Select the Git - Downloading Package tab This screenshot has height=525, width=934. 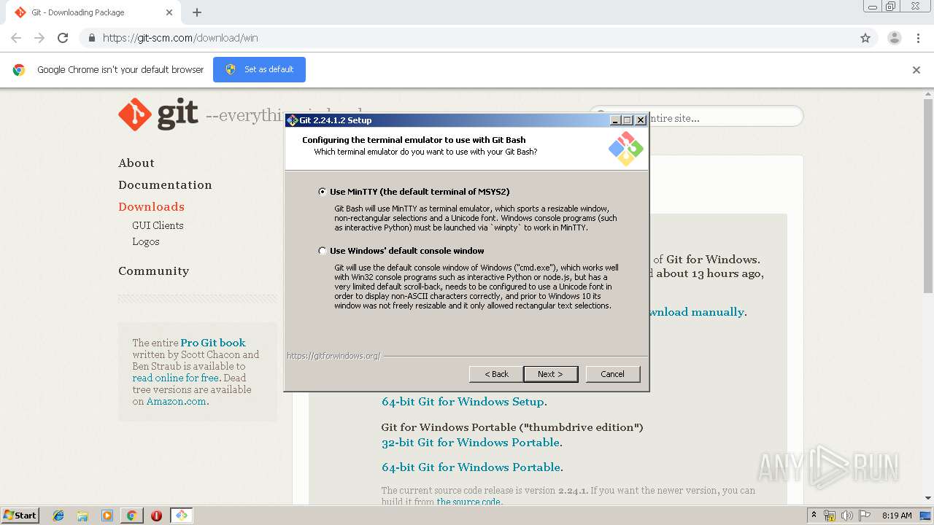pos(93,12)
